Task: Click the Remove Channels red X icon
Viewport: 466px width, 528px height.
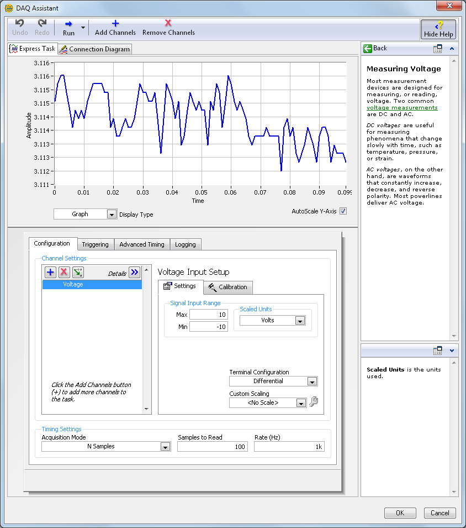Action: tap(168, 23)
